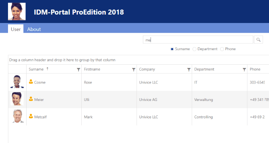This screenshot has width=269, height=143.
Task: Click the firstname 'Rose'
Action: pos(88,82)
